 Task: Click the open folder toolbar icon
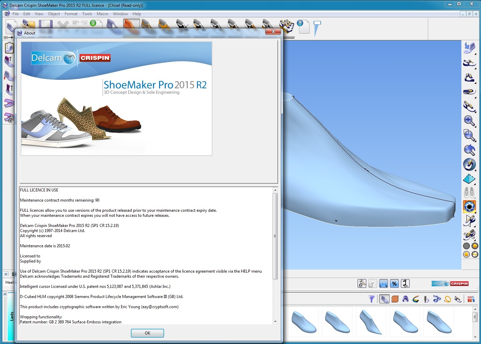coord(28,24)
